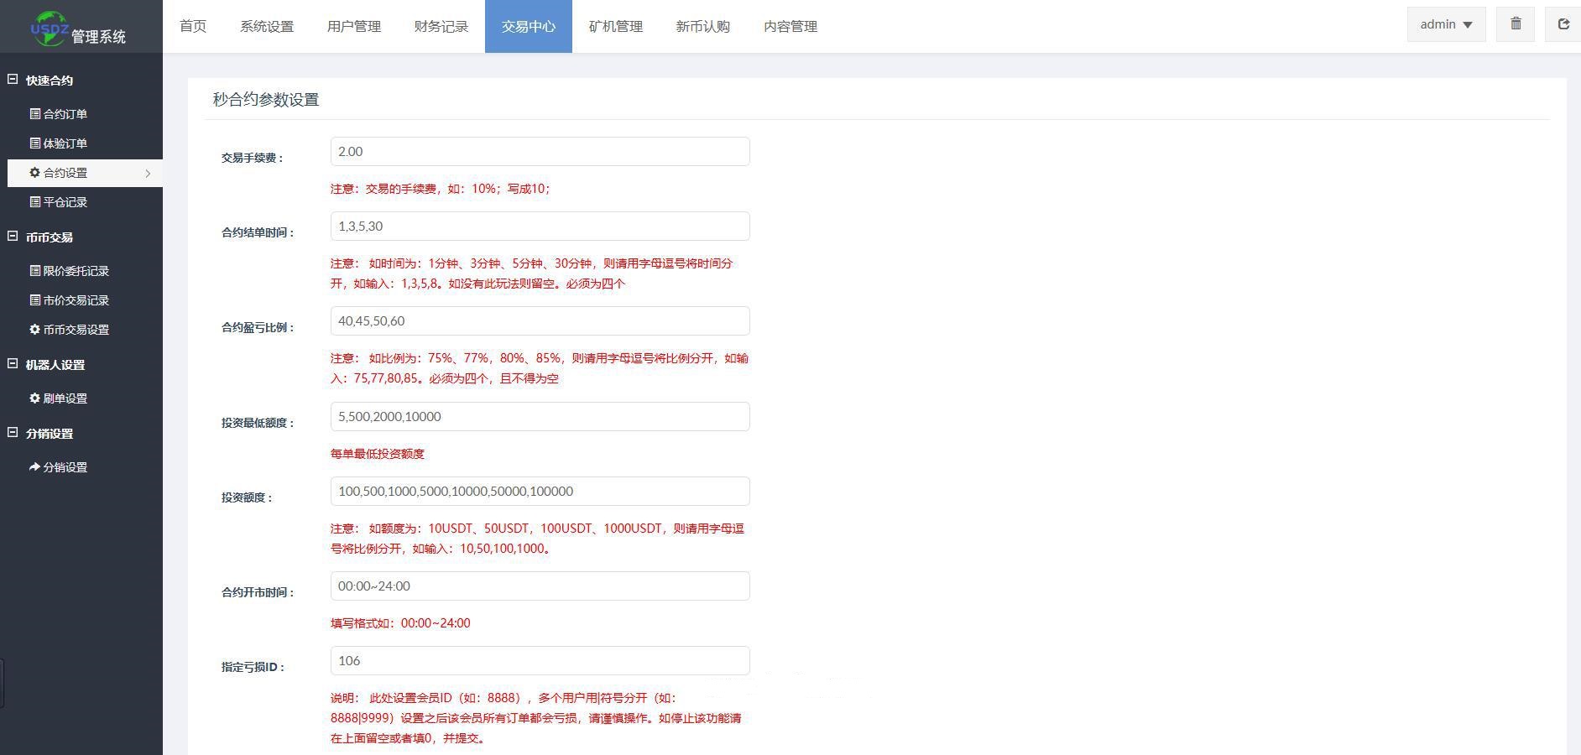
Task: Click the USDZ globe logo
Action: pyautogui.click(x=50, y=28)
